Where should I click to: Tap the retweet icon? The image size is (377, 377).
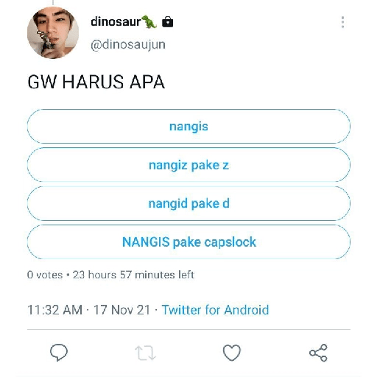pos(145,353)
